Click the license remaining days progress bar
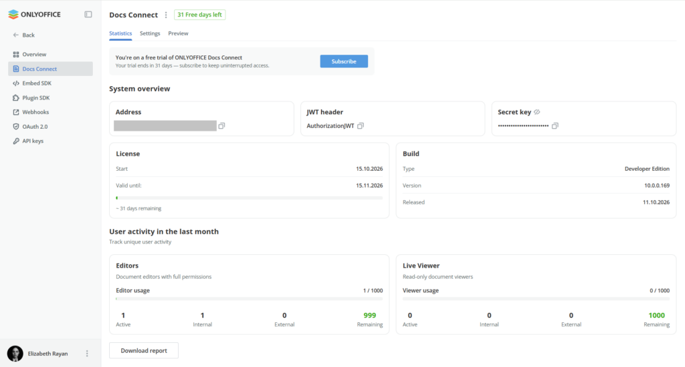This screenshot has width=685, height=367. [x=250, y=198]
